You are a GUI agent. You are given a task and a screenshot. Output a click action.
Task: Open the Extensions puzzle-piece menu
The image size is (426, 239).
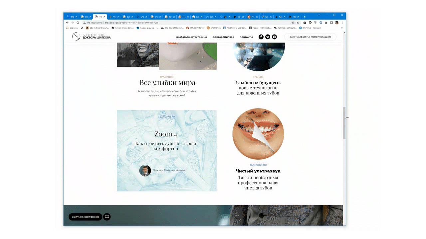pos(326,23)
